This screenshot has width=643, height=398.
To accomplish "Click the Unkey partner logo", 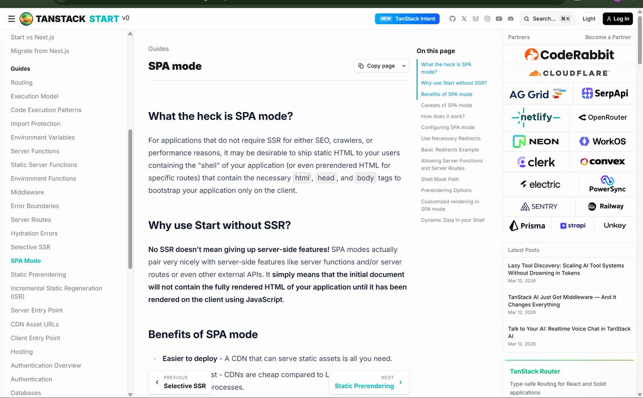I will (615, 226).
